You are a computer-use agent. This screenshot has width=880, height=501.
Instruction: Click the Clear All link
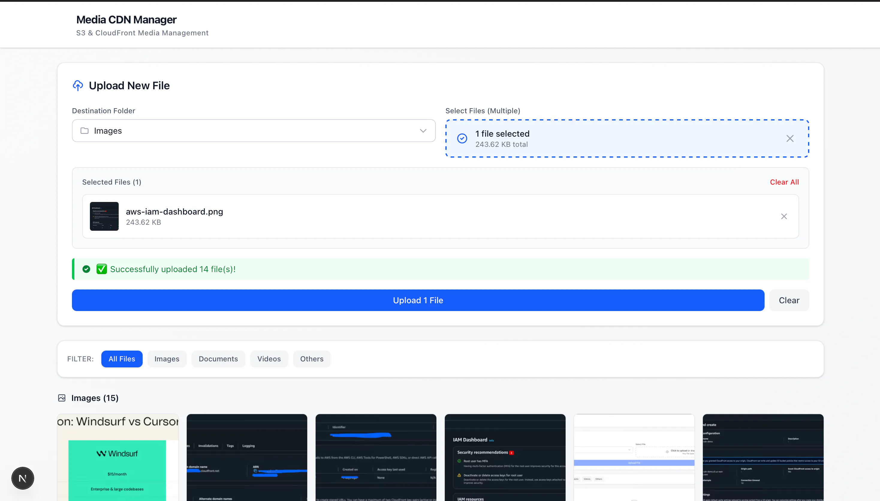point(784,182)
